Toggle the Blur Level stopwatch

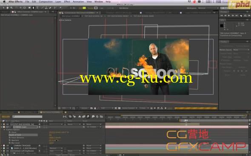click(x=10, y=143)
